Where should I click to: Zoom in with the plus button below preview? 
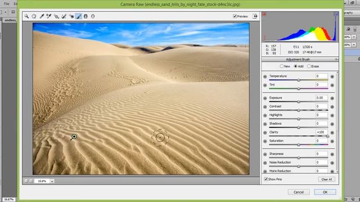[31, 181]
